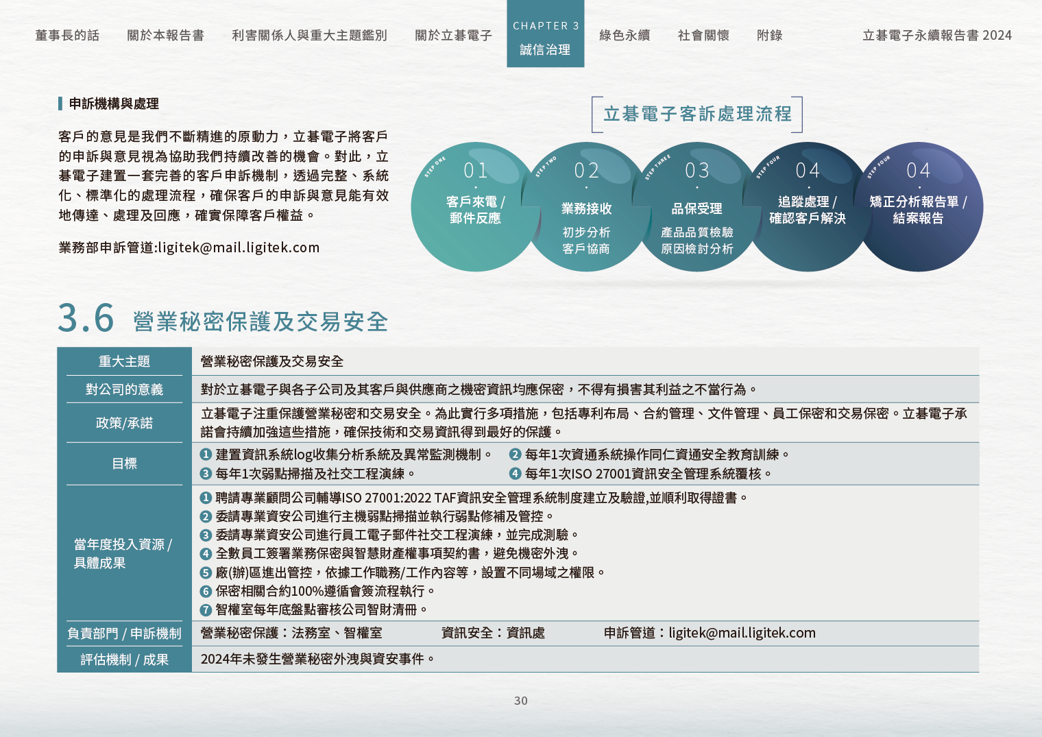Select step 01 客戶來電 / 郵件反應 circle
This screenshot has height=737, width=1042.
[476, 206]
